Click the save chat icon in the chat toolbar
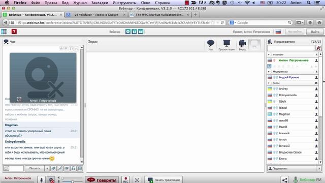 [80, 168]
